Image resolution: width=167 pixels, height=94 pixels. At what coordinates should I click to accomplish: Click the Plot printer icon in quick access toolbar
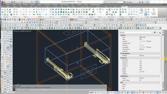coord(22,2)
